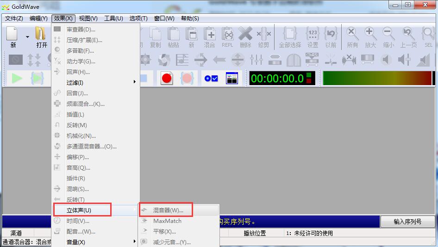Open the File menu
This screenshot has height=247, width=438.
click(14, 19)
